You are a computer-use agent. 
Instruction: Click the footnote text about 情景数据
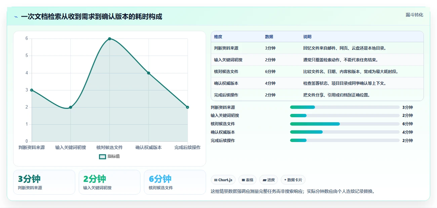[x=292, y=192]
